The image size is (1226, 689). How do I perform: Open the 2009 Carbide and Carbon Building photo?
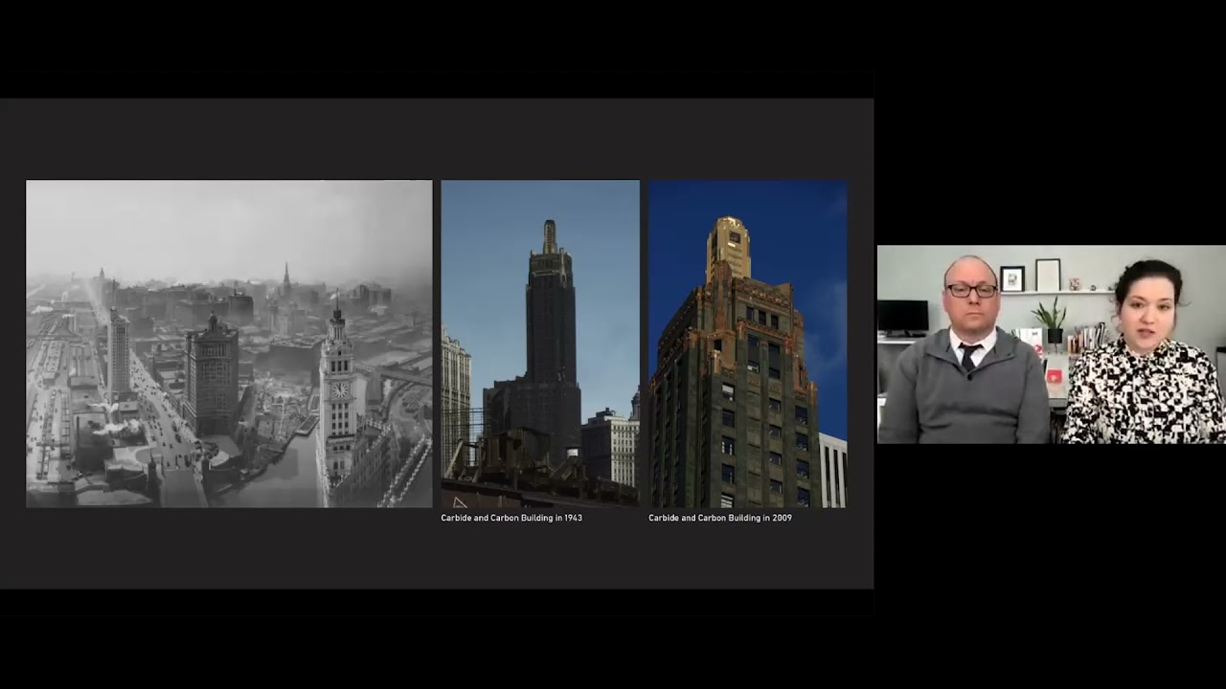coord(748,344)
